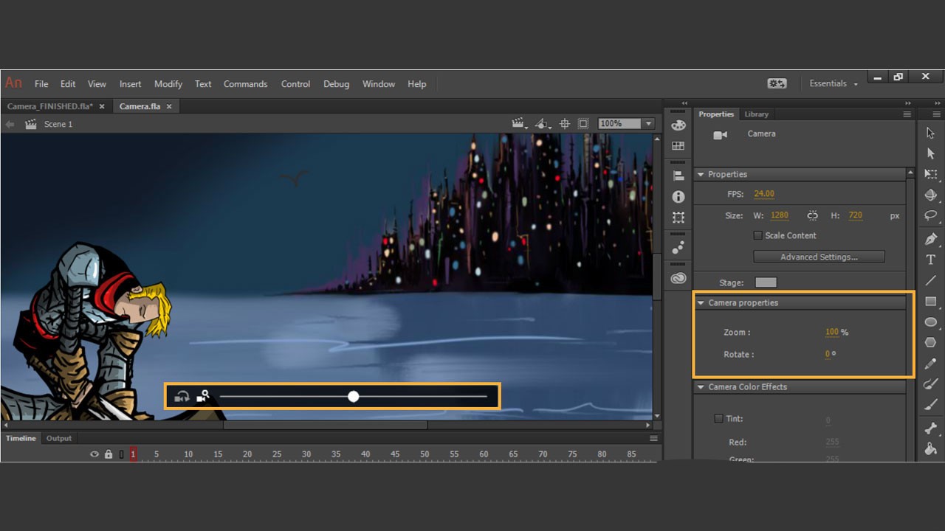Image resolution: width=945 pixels, height=531 pixels.
Task: Switch to the Output tab
Action: 59,438
